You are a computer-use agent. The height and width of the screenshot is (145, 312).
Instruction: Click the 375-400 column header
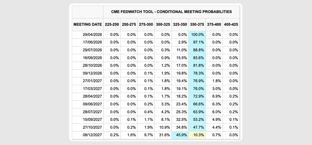pyautogui.click(x=214, y=24)
